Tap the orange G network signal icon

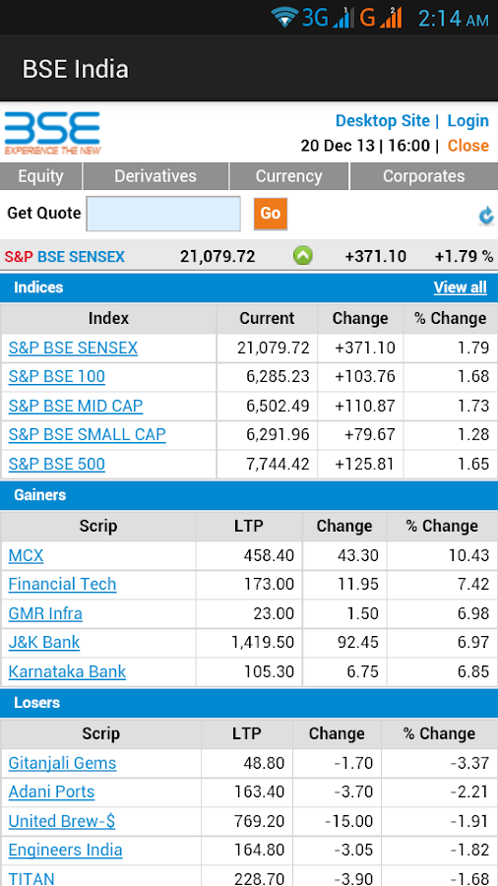pos(381,18)
